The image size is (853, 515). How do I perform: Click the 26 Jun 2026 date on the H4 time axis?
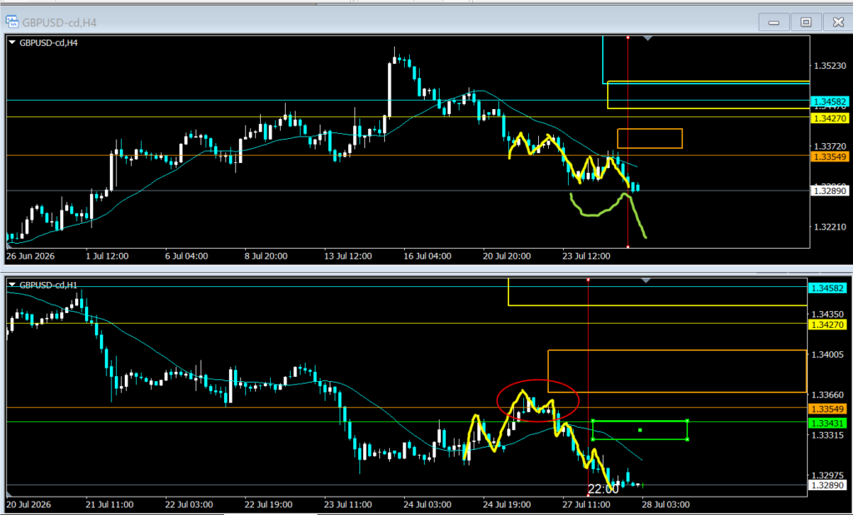point(31,256)
